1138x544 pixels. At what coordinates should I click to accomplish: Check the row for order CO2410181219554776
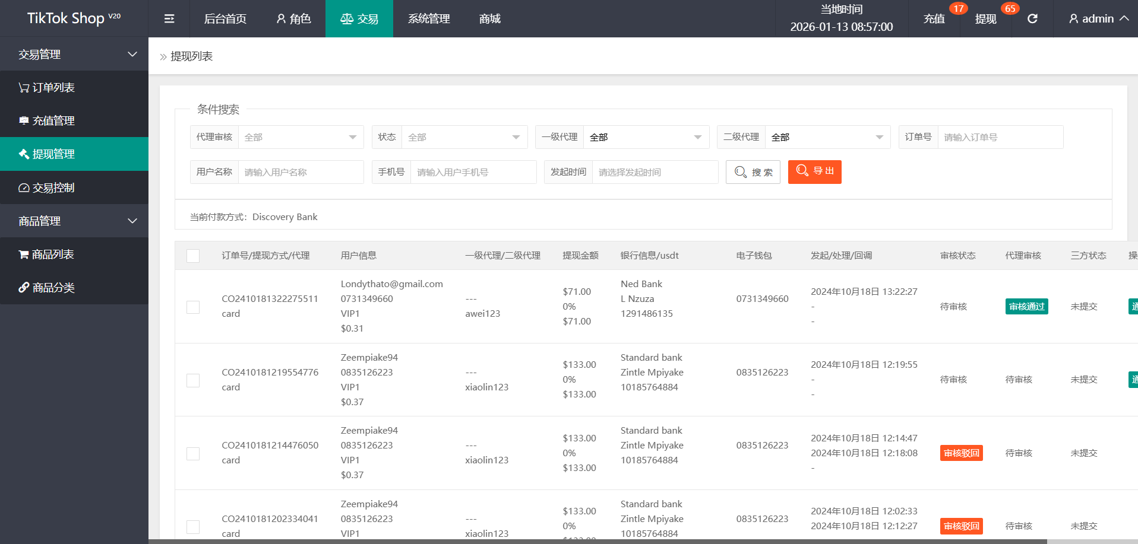coord(193,380)
